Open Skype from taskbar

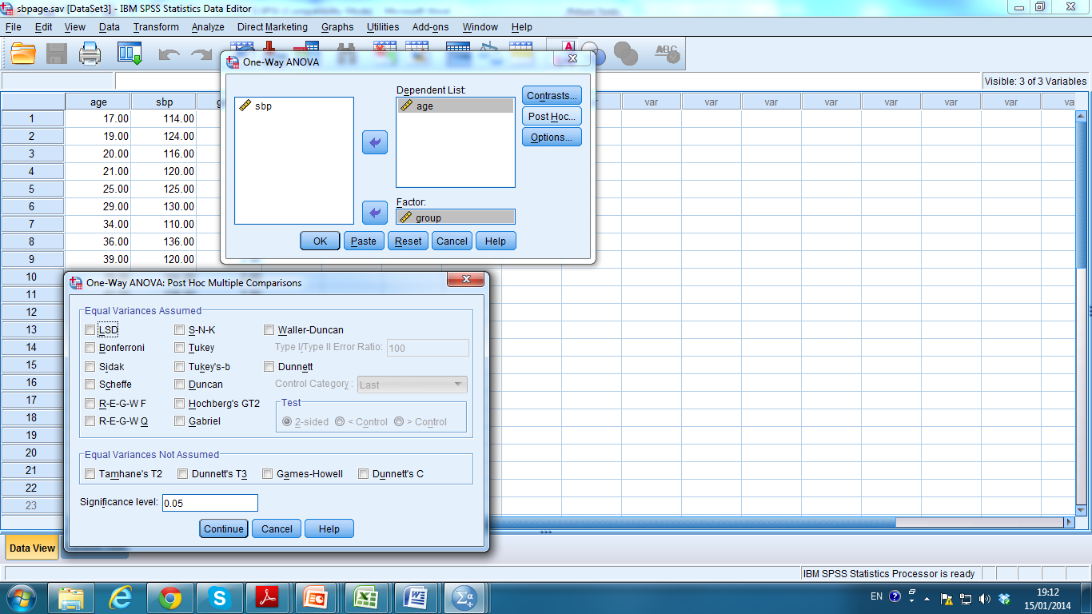point(218,597)
